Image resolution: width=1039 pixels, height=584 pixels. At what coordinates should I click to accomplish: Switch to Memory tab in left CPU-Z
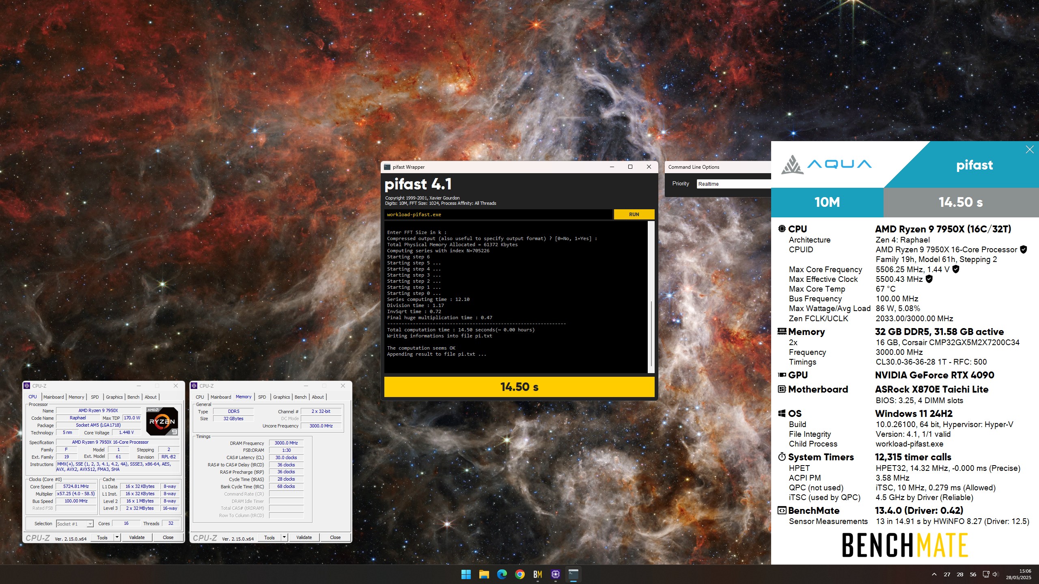[x=76, y=397]
